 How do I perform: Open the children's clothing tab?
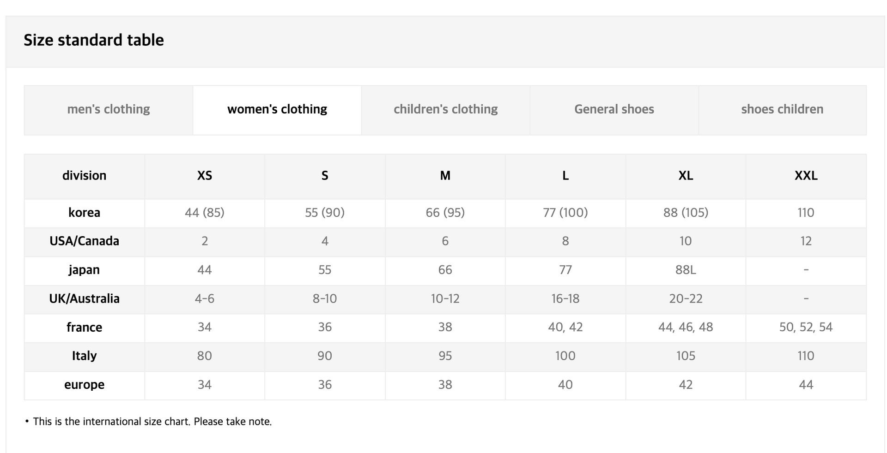446,110
